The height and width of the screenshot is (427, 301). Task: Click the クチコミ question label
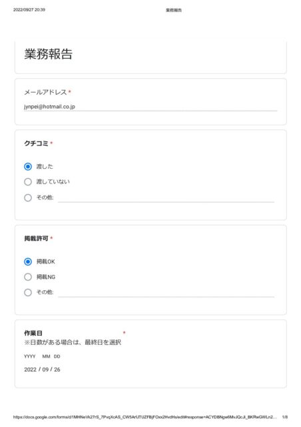[x=36, y=143]
